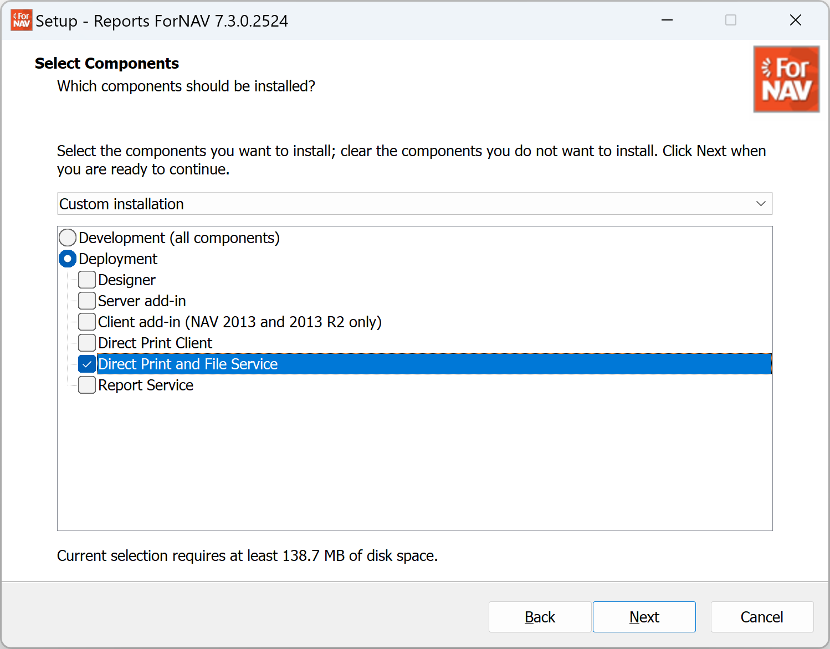The height and width of the screenshot is (649, 830).
Task: Click the ForNAV icon in title bar
Action: pyautogui.click(x=22, y=20)
